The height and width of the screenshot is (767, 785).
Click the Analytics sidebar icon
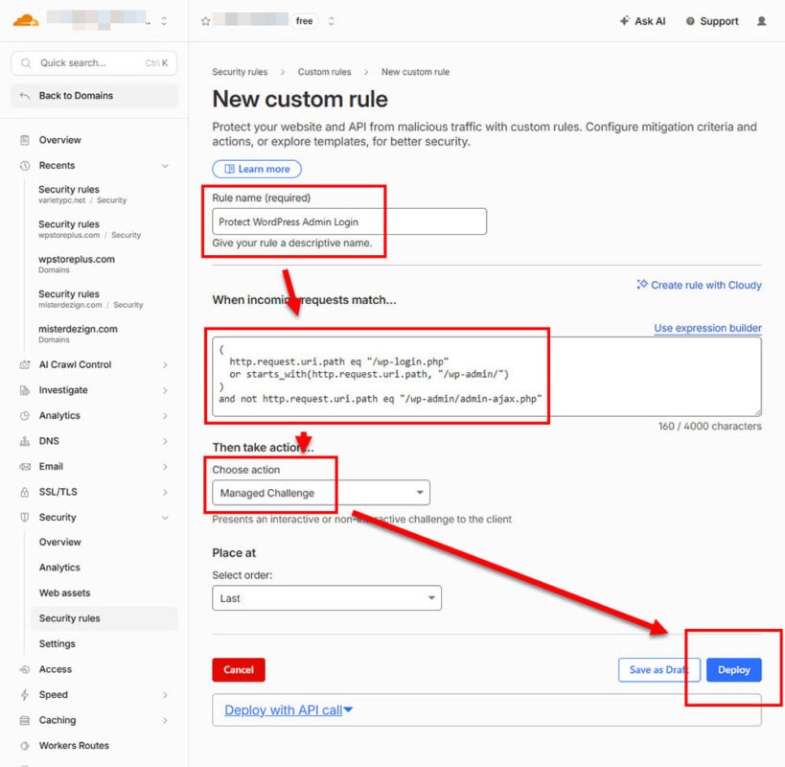coord(25,416)
